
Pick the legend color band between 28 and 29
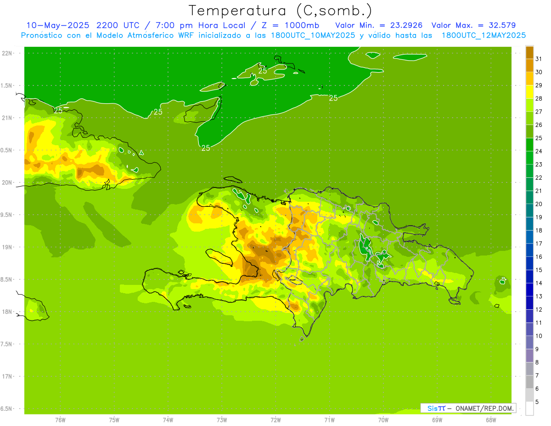point(529,92)
